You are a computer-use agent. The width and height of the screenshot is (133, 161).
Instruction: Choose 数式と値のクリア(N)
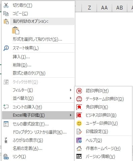pos(29,73)
